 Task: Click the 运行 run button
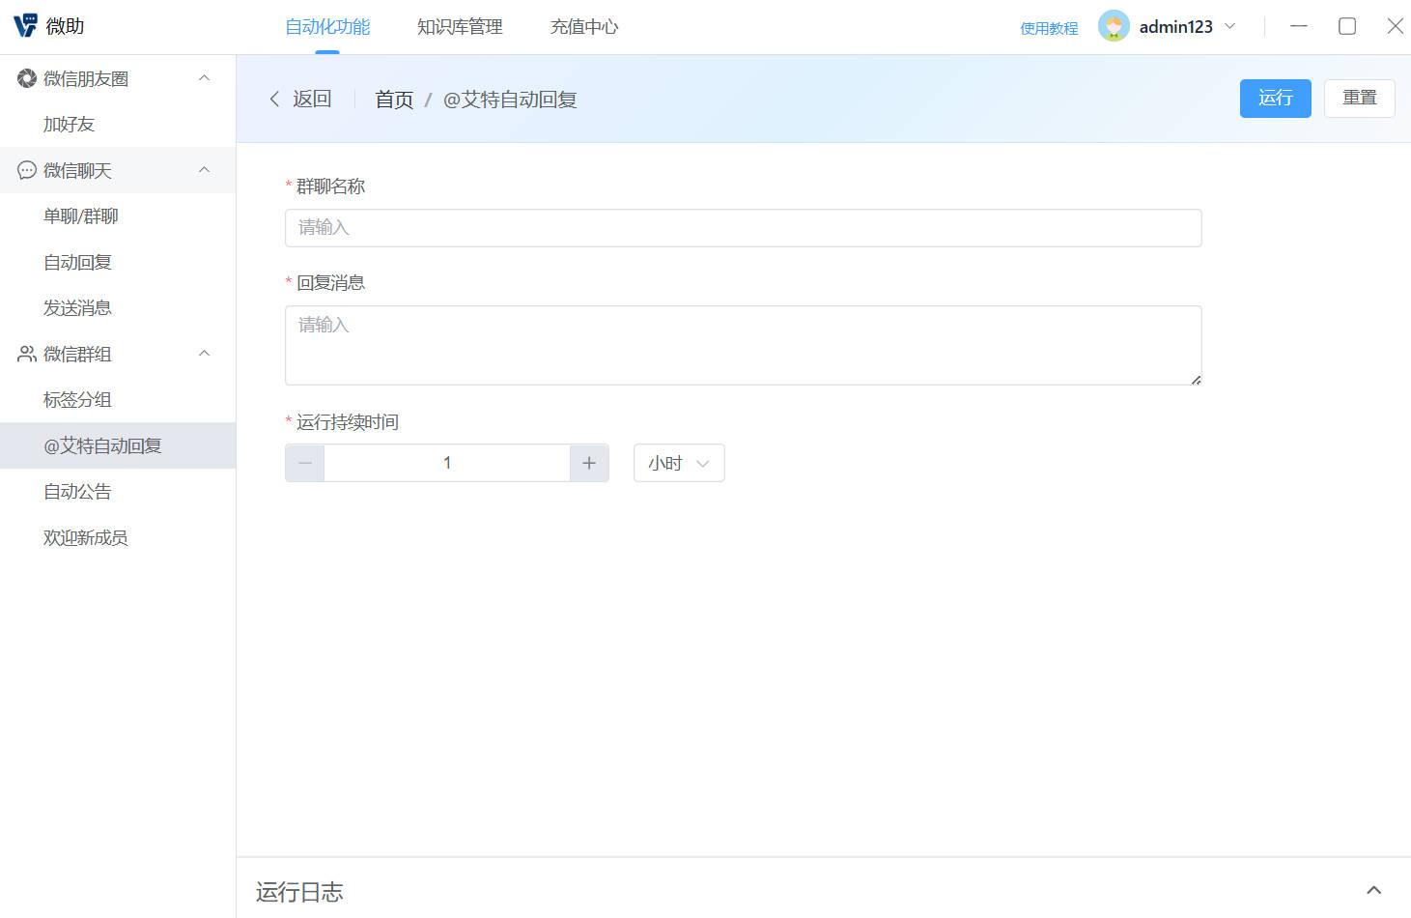(1275, 98)
